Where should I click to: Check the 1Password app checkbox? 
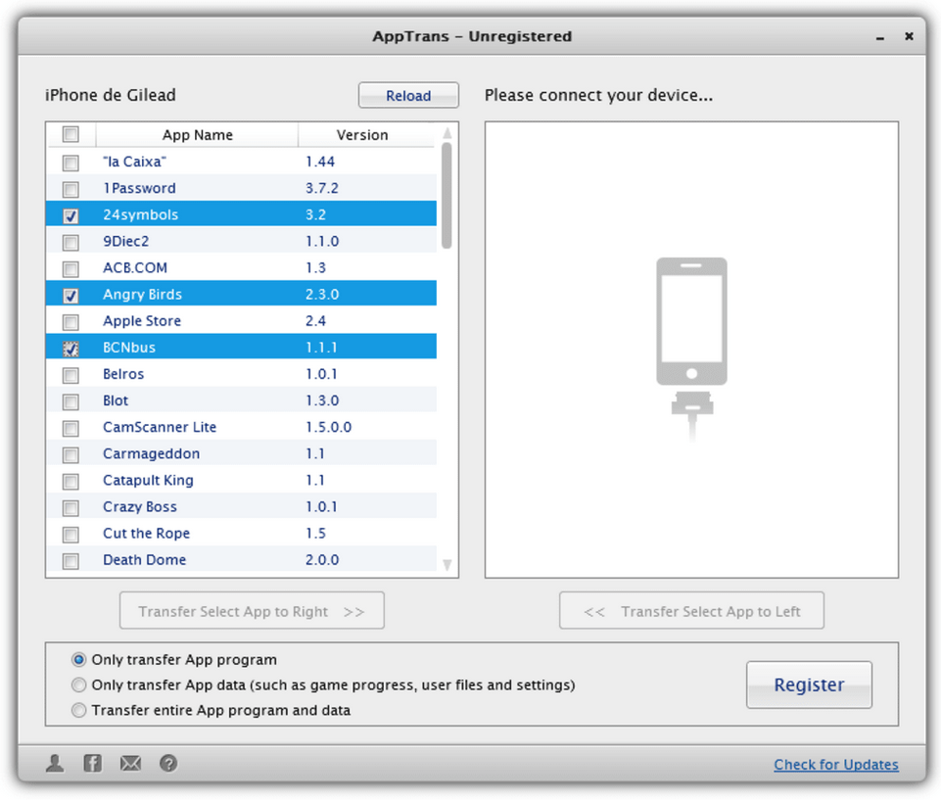click(71, 189)
